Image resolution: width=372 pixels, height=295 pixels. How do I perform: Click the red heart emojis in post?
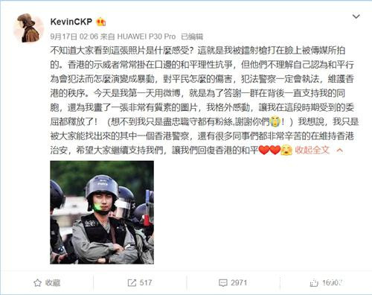269,150
